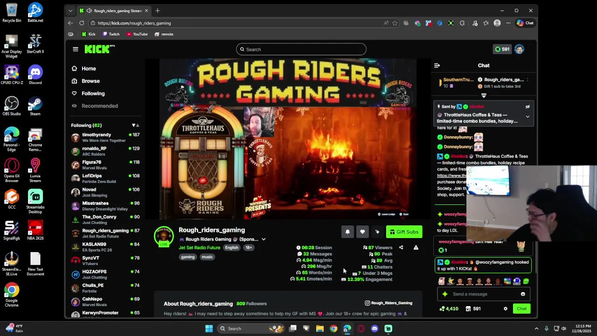597x336 pixels.
Task: Toggle the notification bell for channel
Action: (347, 232)
